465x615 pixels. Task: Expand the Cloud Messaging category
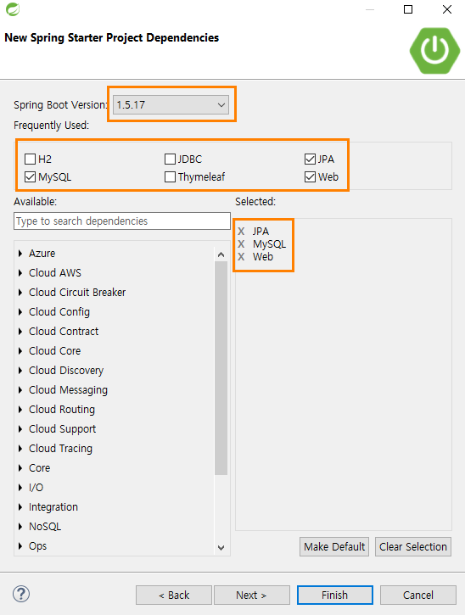[20, 390]
